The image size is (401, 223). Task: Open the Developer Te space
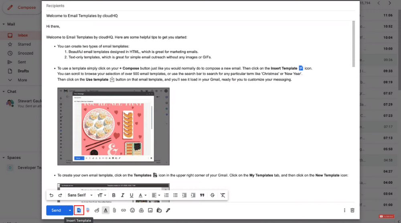[23, 168]
